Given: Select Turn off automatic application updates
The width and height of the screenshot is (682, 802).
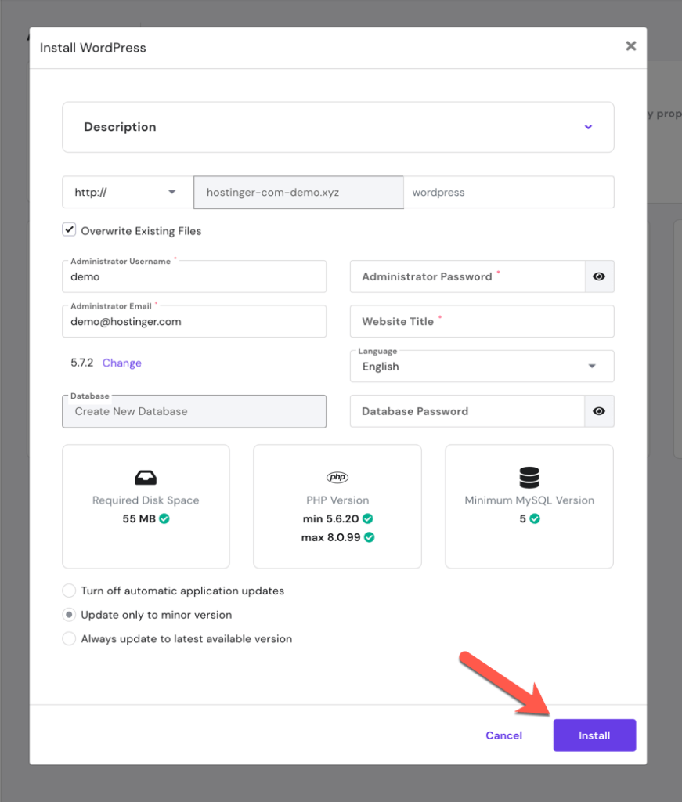Looking at the screenshot, I should [69, 591].
